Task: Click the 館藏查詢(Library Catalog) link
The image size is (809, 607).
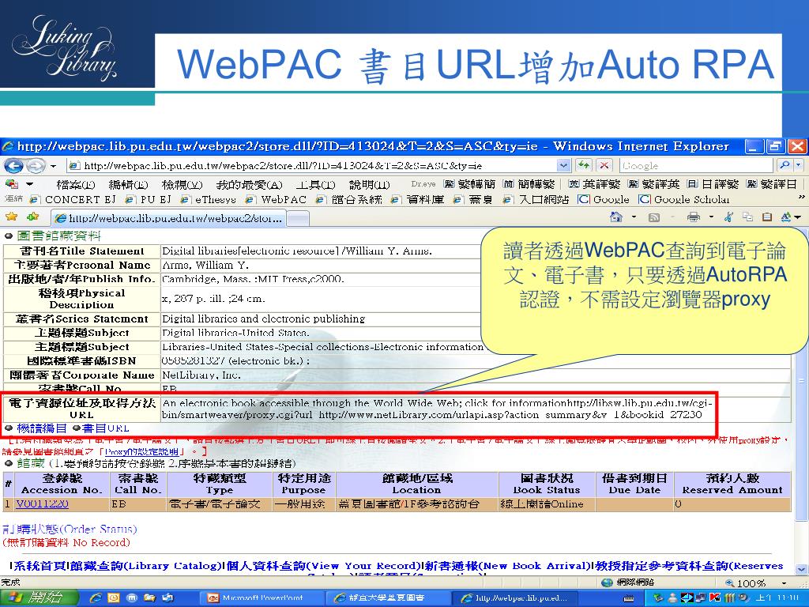Action: pyautogui.click(x=146, y=566)
